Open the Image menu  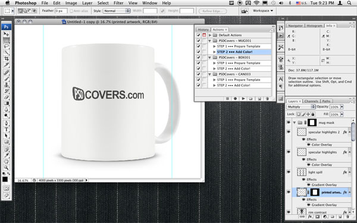pyautogui.click(x=71, y=3)
